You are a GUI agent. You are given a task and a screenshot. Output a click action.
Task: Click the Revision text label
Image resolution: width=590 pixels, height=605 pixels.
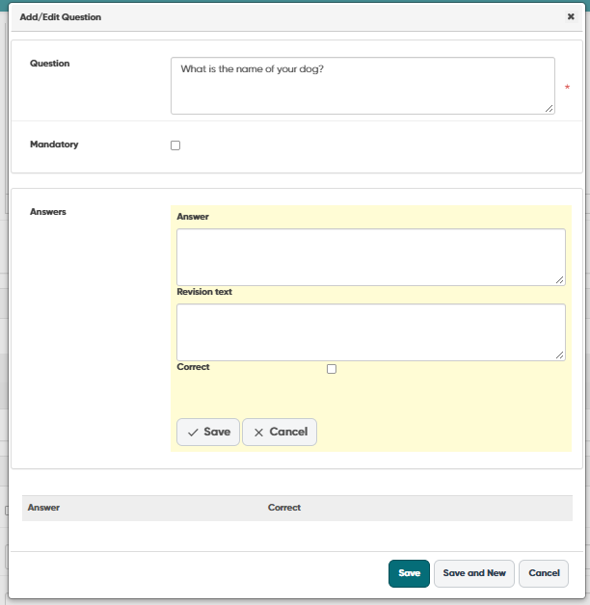(204, 292)
